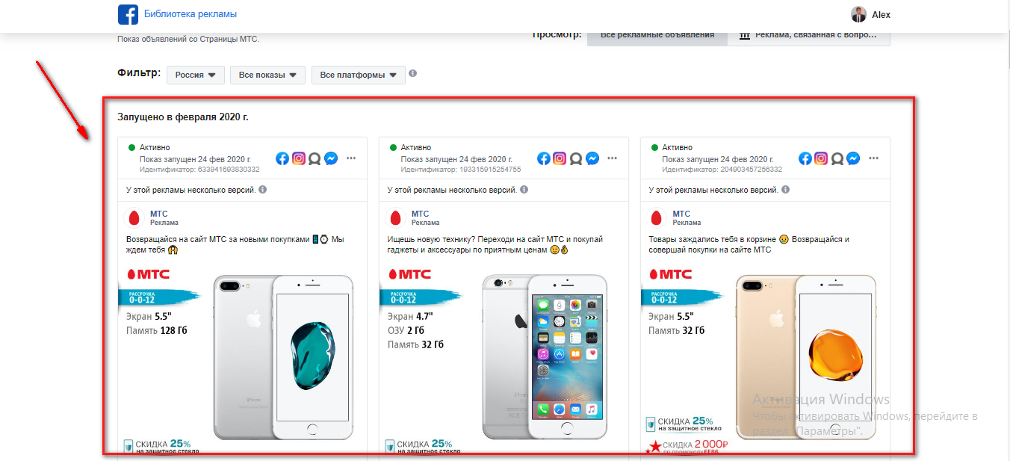Click the Facebook logo in the header
Screen dimensions: 1010x461
[128, 14]
